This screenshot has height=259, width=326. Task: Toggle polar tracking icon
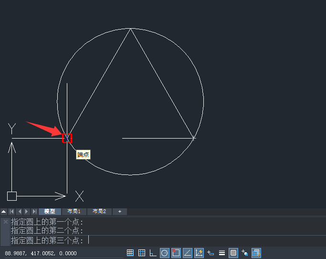coord(165,253)
